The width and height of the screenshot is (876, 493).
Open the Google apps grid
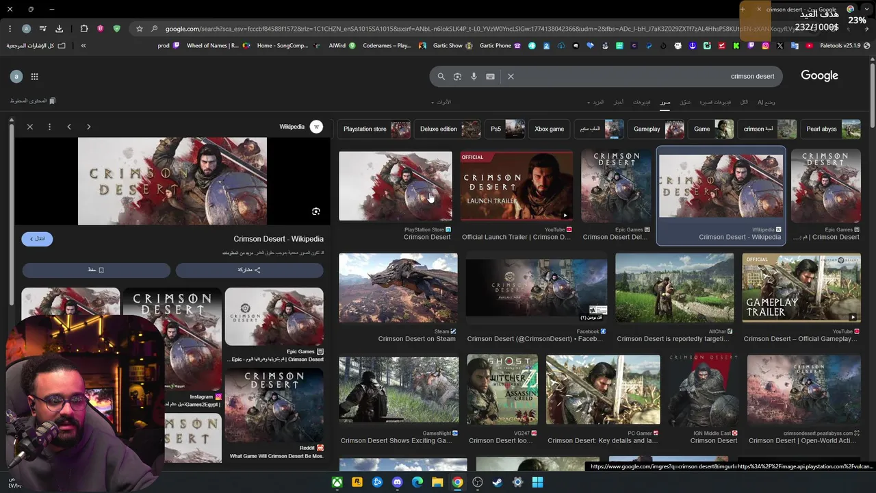coord(34,77)
